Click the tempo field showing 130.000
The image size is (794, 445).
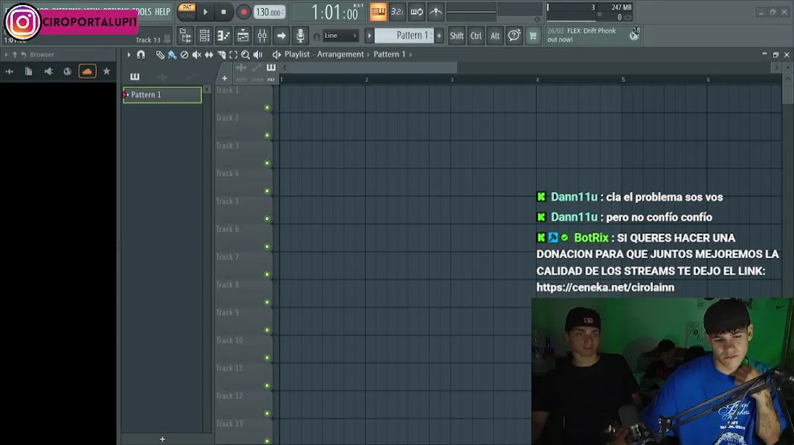coord(269,12)
